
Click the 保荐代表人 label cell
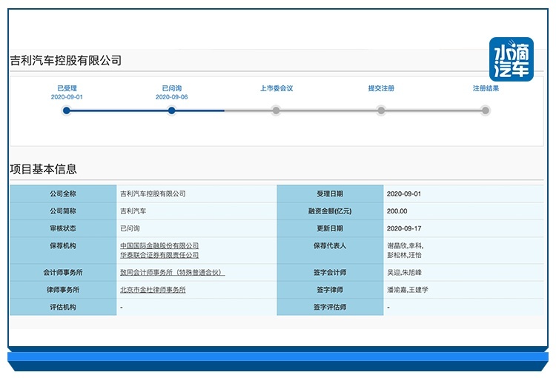330,251
